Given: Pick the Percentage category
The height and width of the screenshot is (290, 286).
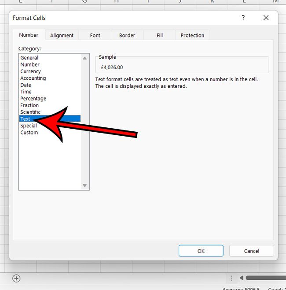Looking at the screenshot, I should [x=33, y=99].
